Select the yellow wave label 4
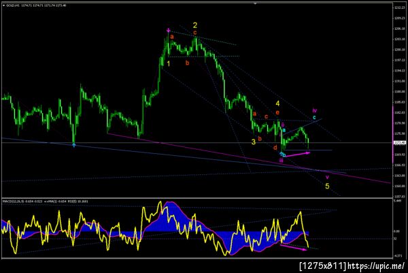The image size is (408, 273). coord(277,103)
